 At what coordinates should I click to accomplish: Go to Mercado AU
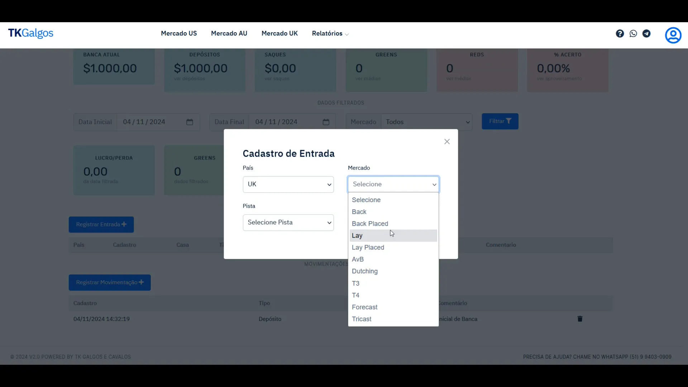point(229,33)
